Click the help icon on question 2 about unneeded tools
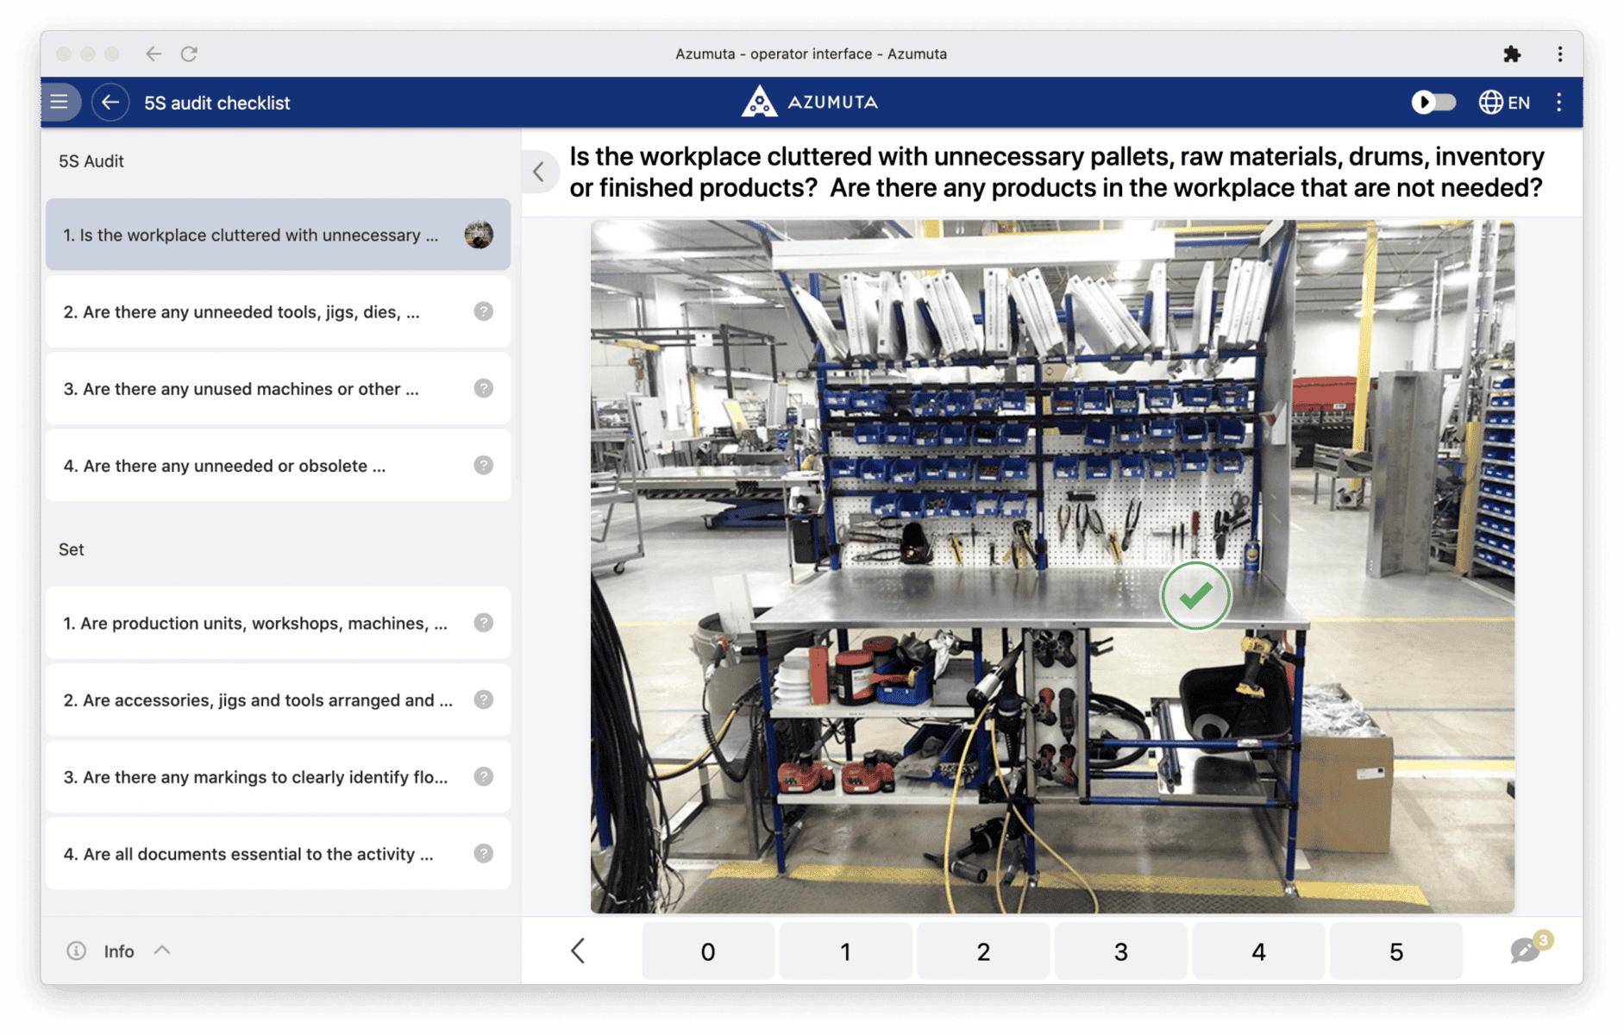The width and height of the screenshot is (1624, 1035). pos(483,311)
